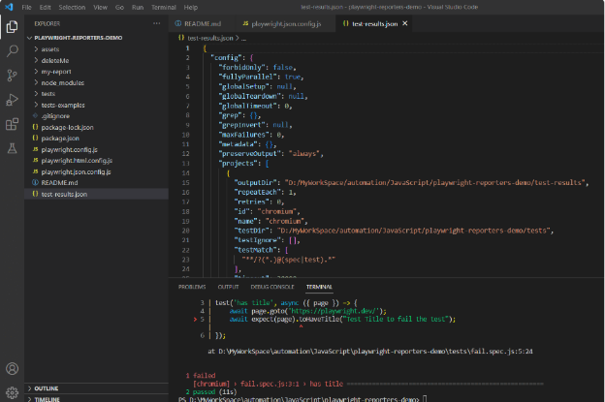The image size is (605, 402).
Task: Open the Search view icon
Action: 12,48
